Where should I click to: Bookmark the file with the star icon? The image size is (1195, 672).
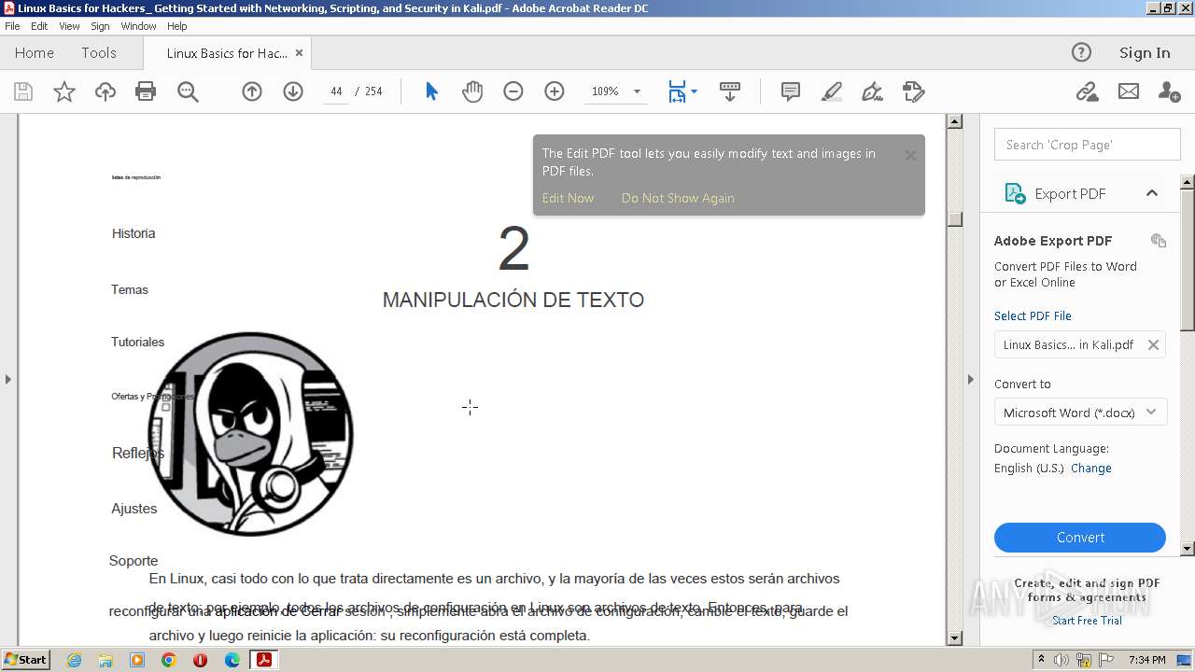[64, 91]
